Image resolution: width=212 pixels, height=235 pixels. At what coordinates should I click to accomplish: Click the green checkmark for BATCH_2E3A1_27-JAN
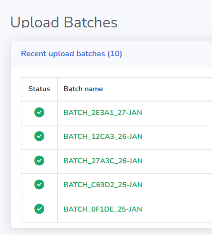pos(39,113)
